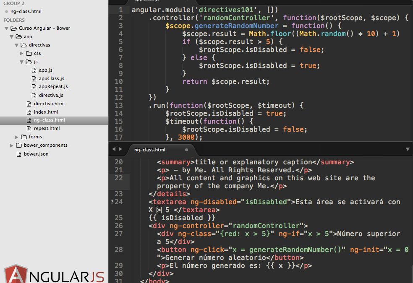Click the directiva.js file icon
This screenshot has width=413, height=283.
(x=34, y=96)
